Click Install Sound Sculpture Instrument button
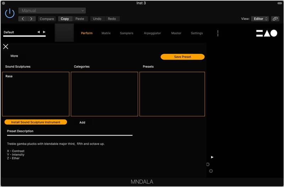 [x=36, y=122]
